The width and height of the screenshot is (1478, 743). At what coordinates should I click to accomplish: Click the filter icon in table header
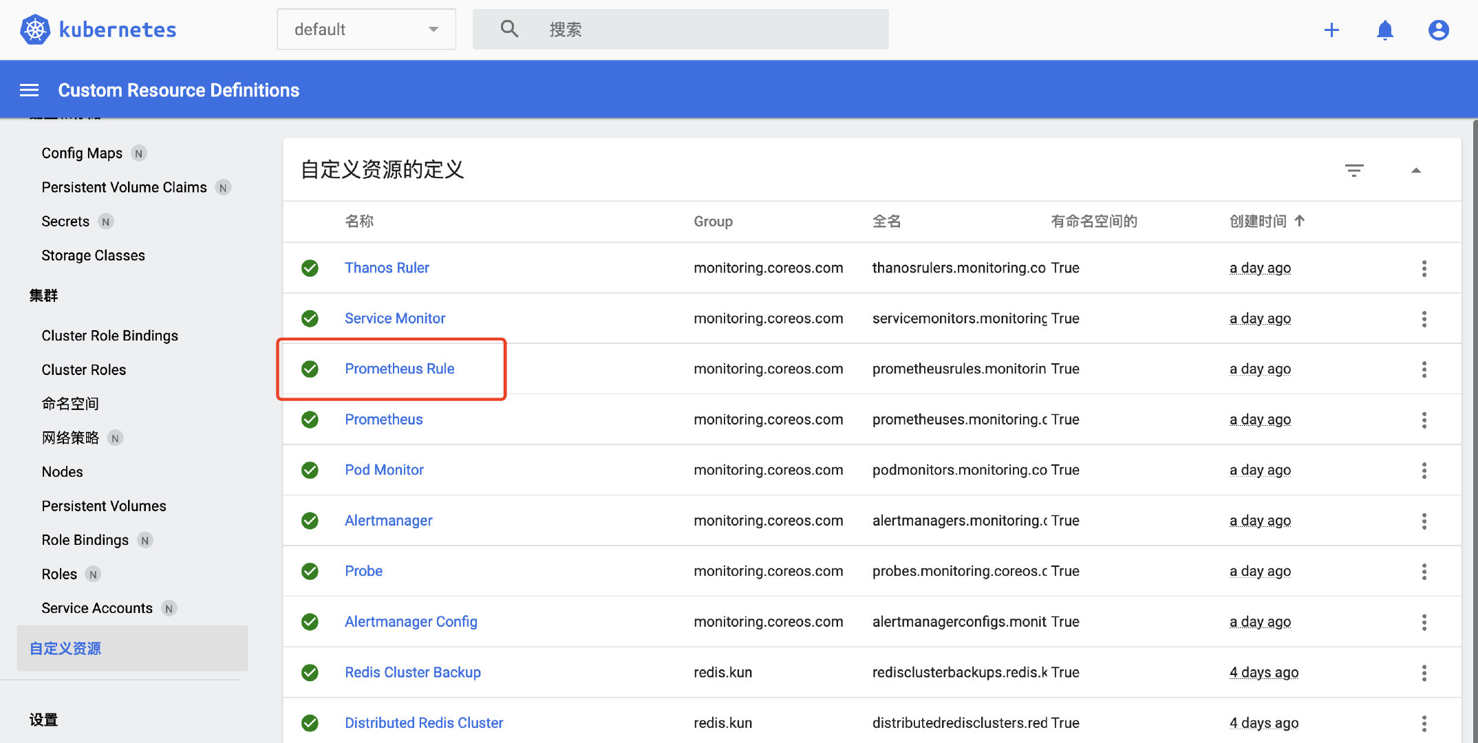[x=1353, y=170]
